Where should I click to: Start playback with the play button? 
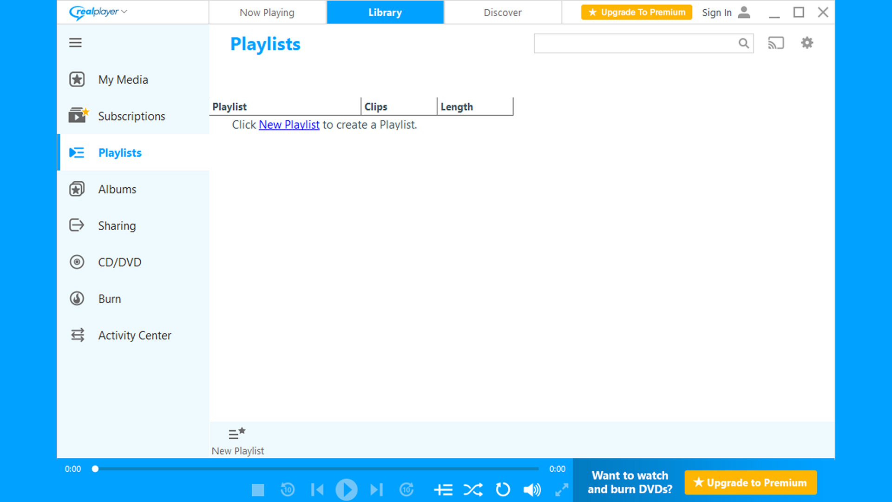click(347, 489)
